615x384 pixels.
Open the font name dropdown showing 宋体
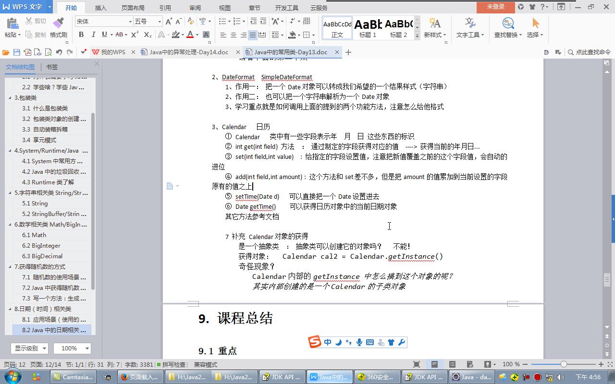tap(104, 22)
